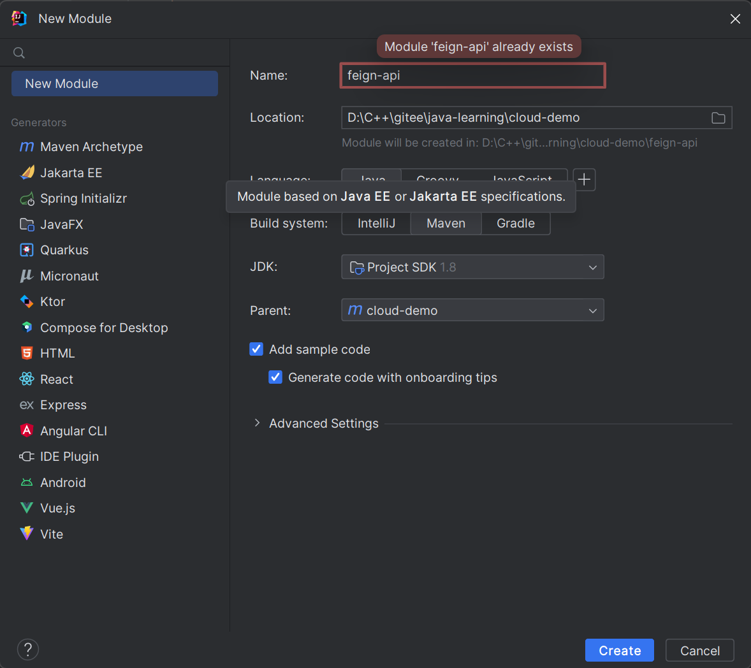Click the Compose for Desktop icon
751x668 pixels.
pyautogui.click(x=27, y=328)
